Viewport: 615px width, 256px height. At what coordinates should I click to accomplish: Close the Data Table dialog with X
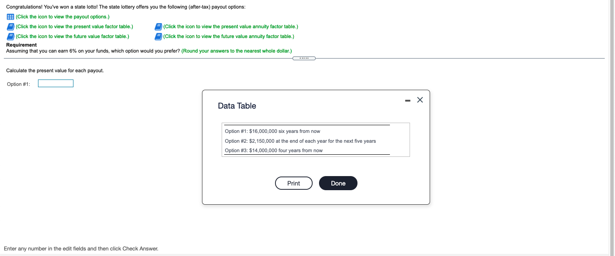pyautogui.click(x=419, y=100)
